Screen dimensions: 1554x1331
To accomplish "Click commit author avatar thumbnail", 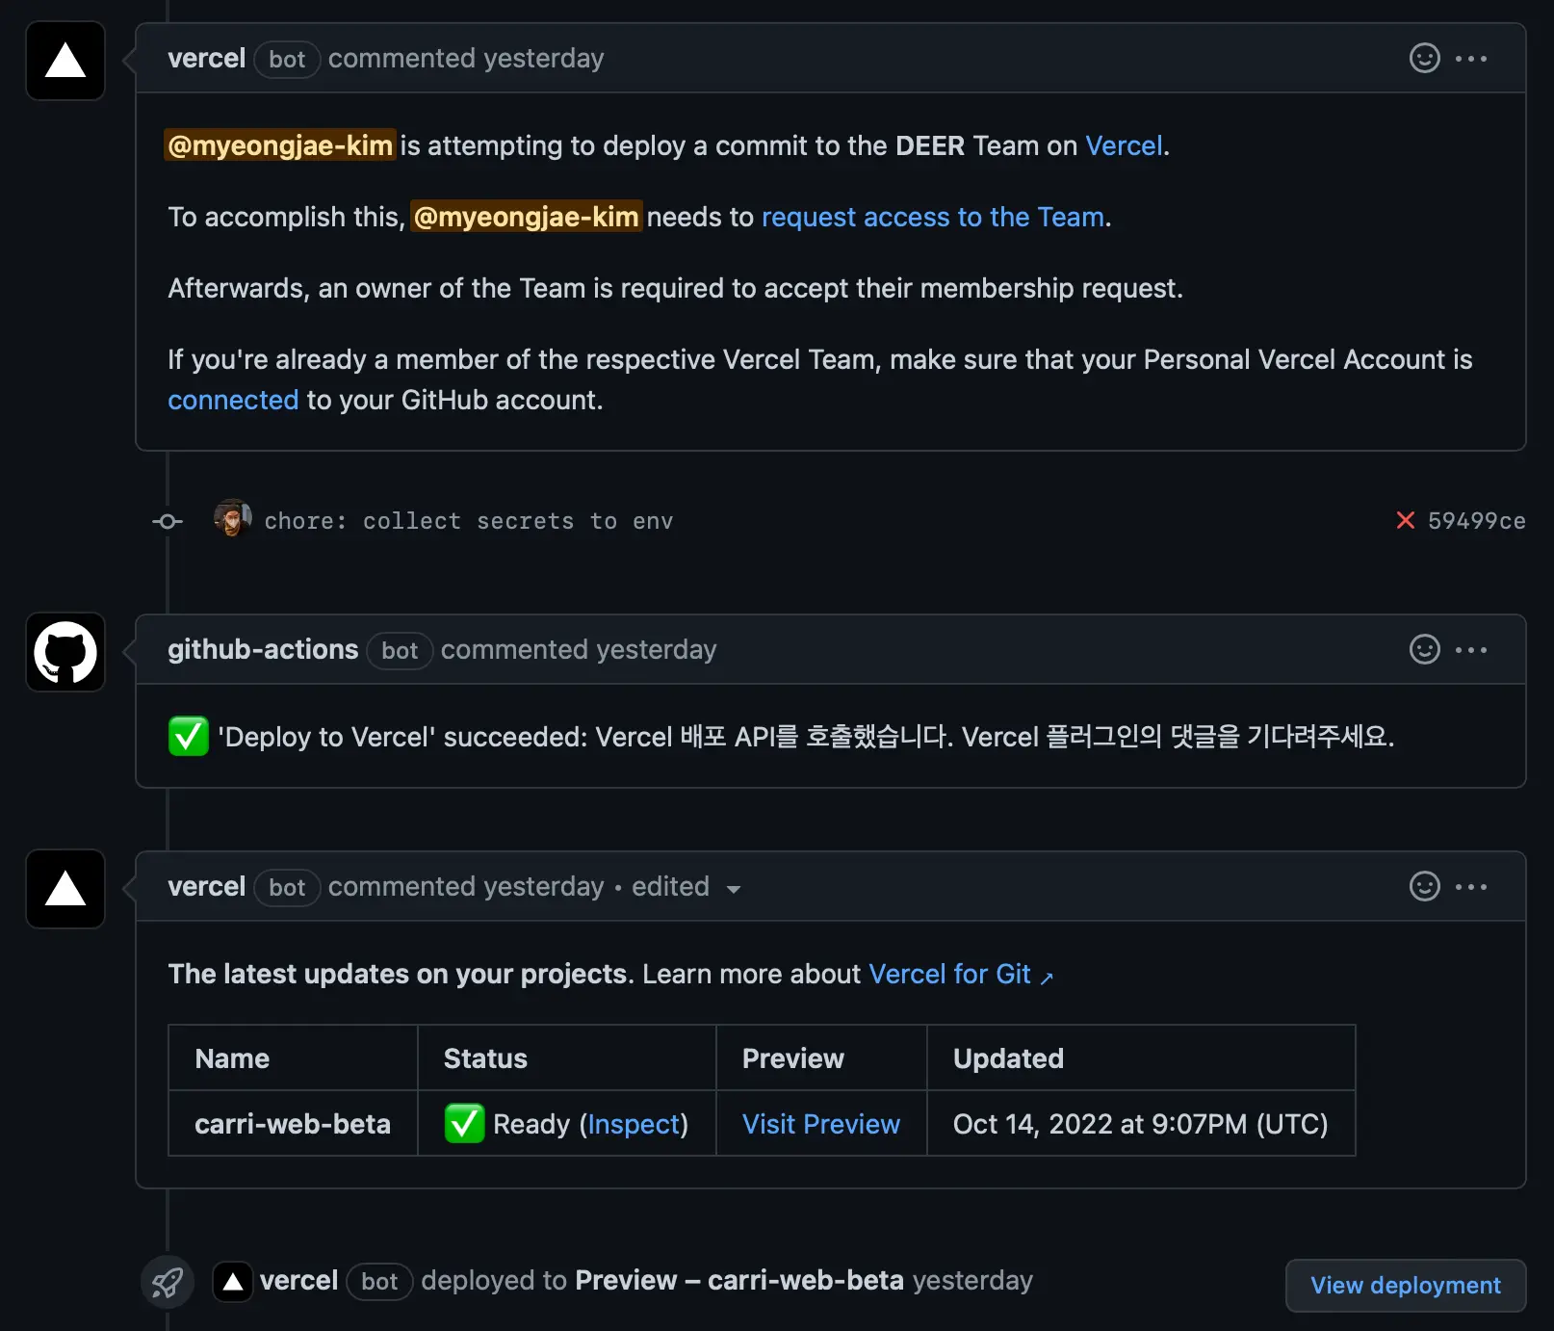I will [x=232, y=519].
